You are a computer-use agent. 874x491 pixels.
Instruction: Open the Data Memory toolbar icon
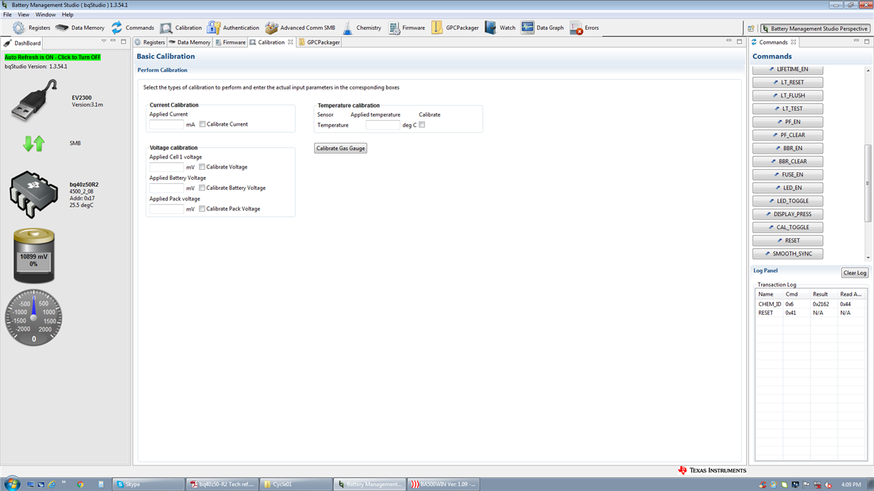pyautogui.click(x=63, y=28)
